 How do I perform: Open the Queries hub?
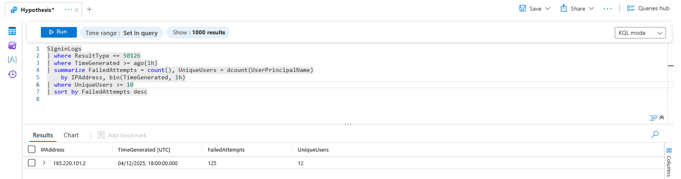[648, 9]
